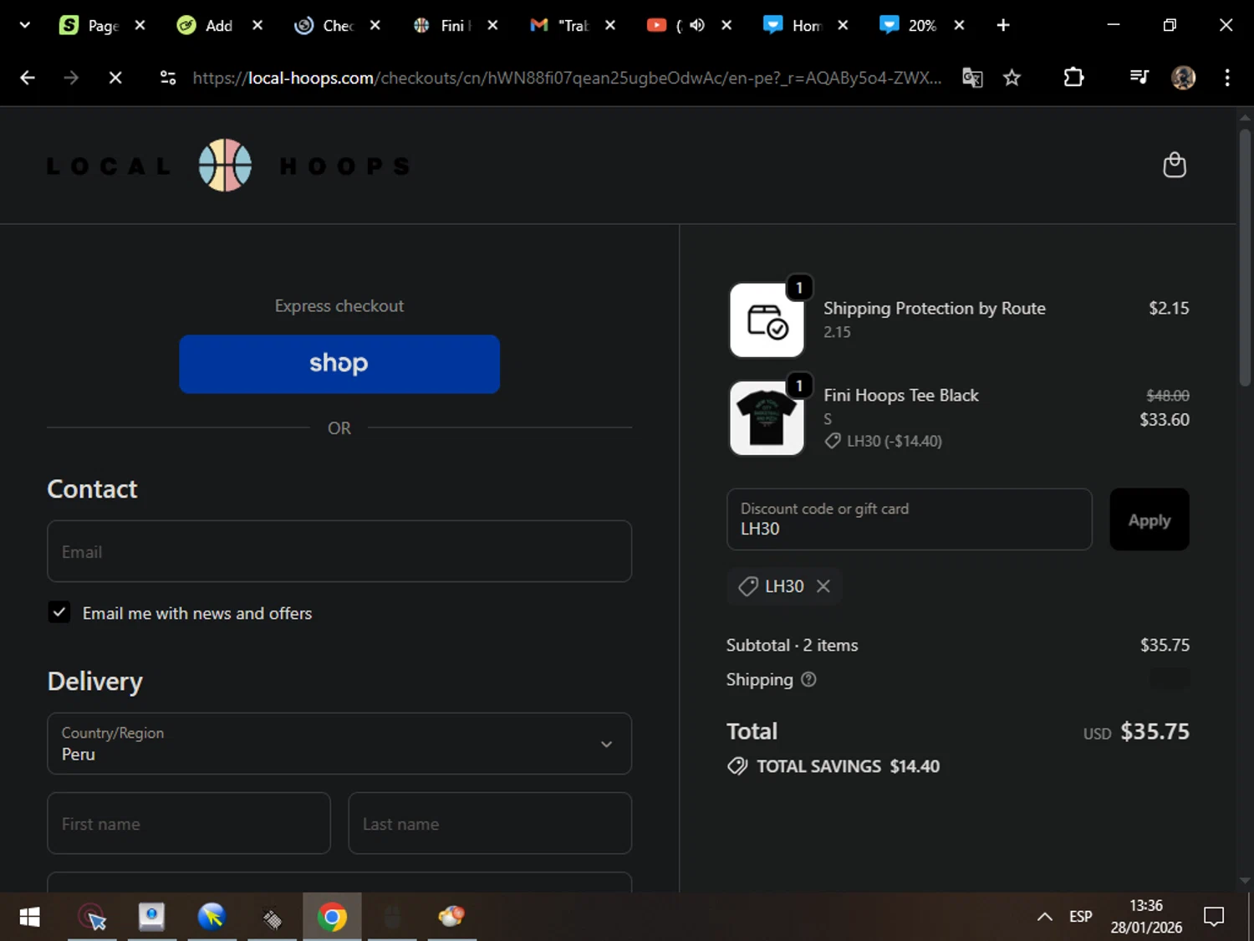This screenshot has width=1254, height=941.
Task: Open the Windows notification center icon
Action: pyautogui.click(x=1214, y=917)
